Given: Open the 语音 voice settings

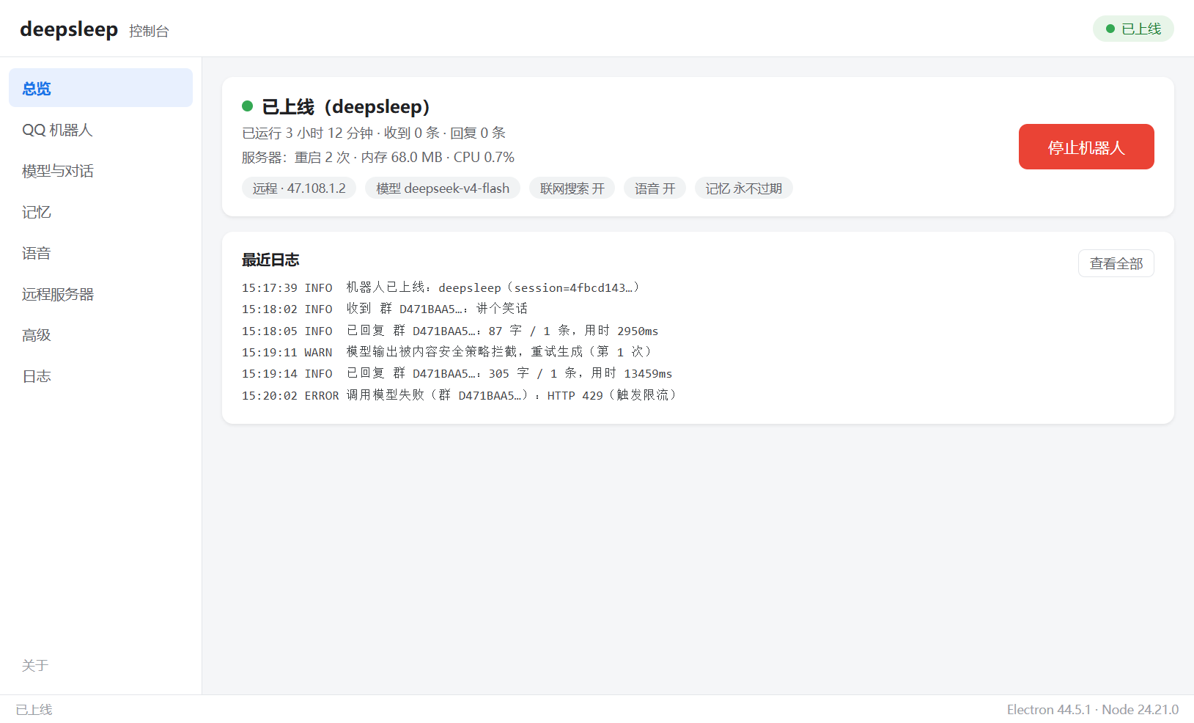Looking at the screenshot, I should [100, 253].
